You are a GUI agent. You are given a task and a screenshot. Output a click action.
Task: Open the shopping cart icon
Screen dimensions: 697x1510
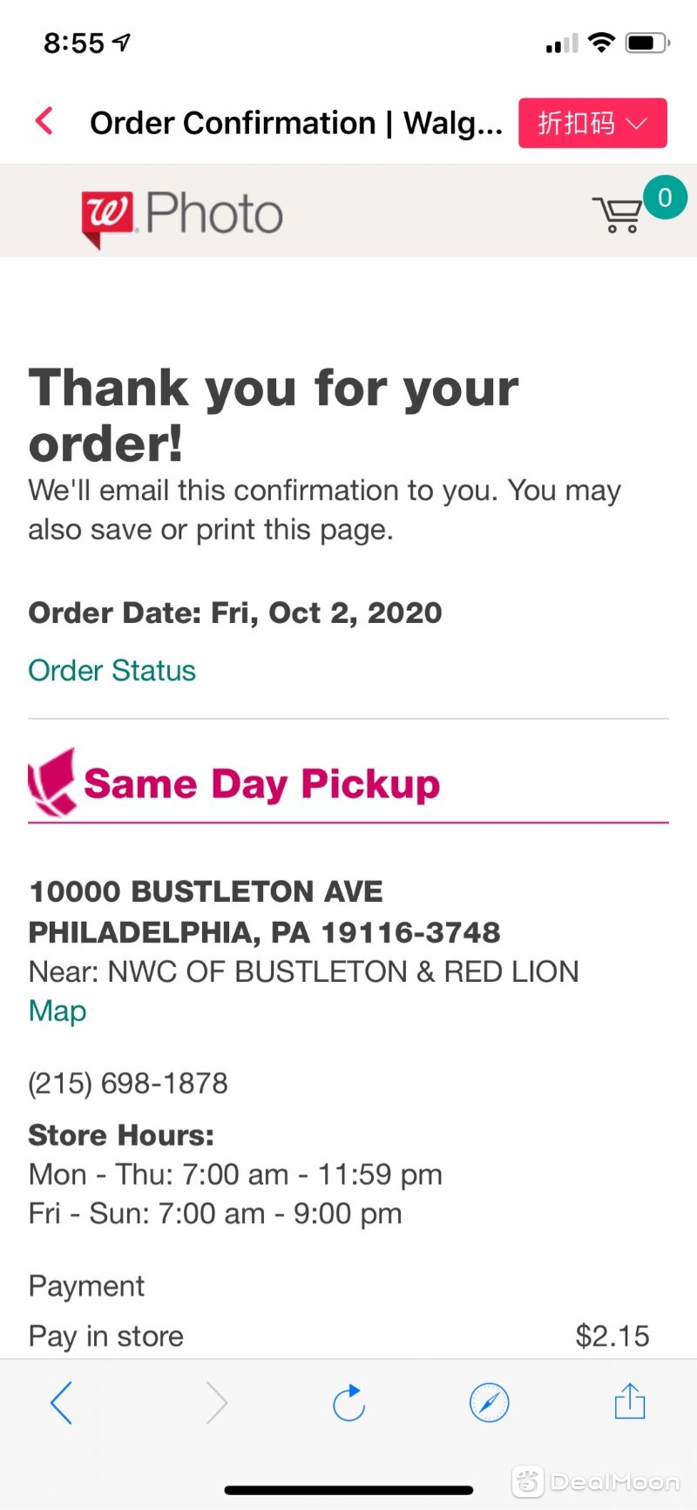(x=617, y=214)
